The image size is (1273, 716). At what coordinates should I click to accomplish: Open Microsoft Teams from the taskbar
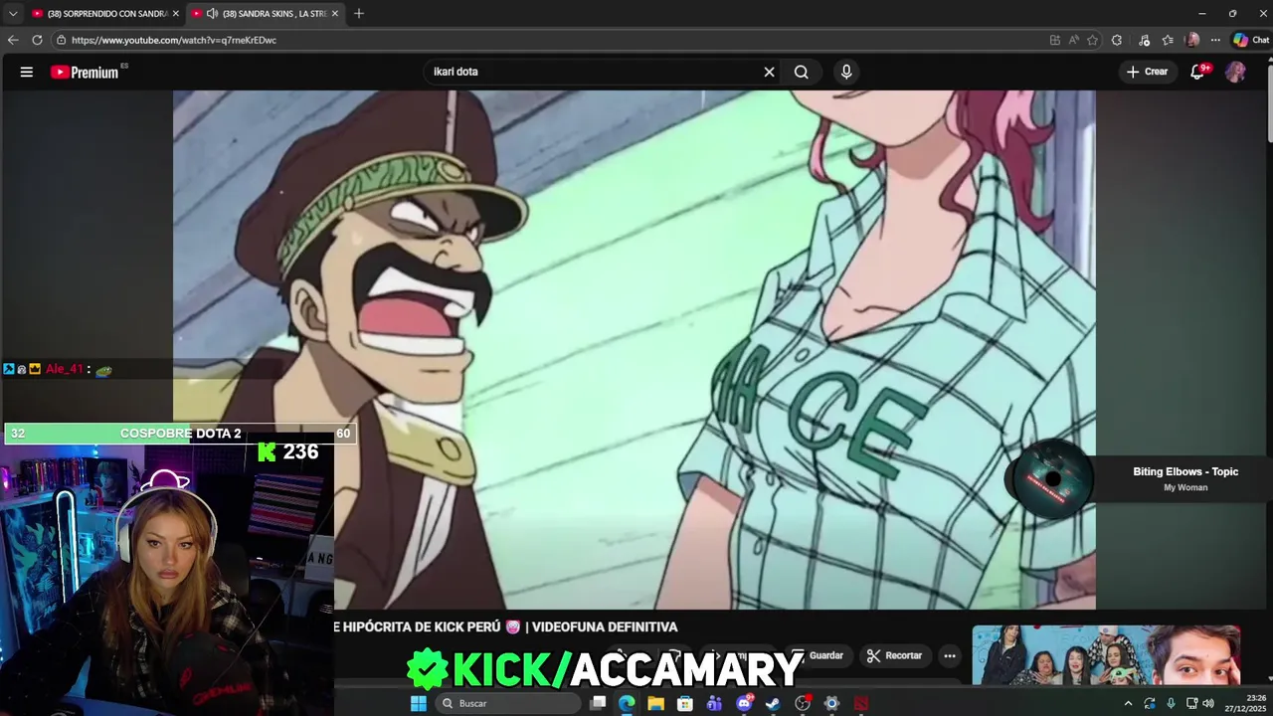[714, 703]
